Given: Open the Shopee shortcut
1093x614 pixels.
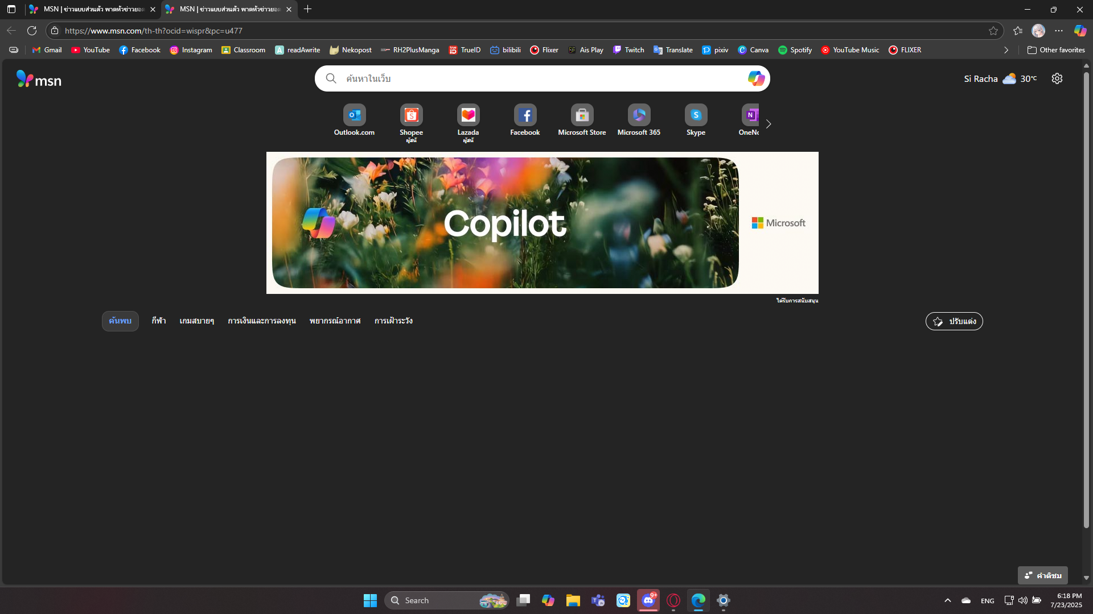Looking at the screenshot, I should pyautogui.click(x=411, y=123).
